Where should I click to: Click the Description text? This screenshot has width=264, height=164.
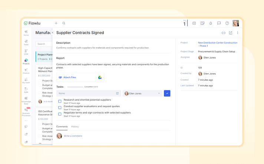103,48
